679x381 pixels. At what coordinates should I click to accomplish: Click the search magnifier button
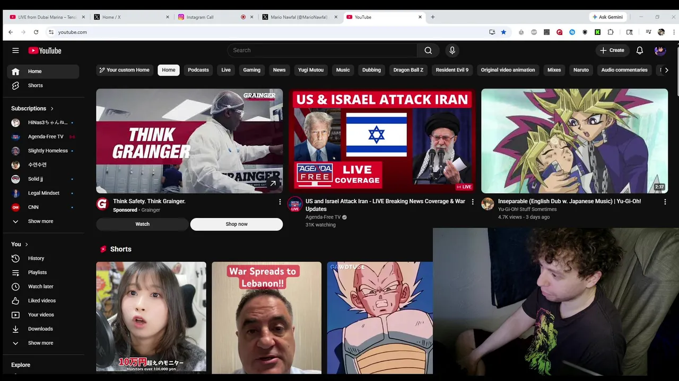(428, 50)
